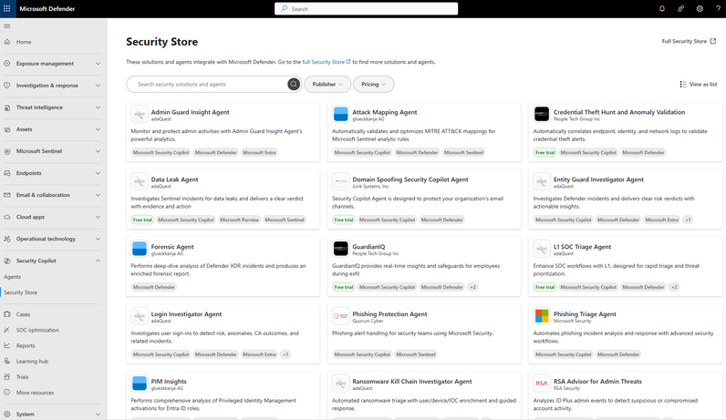Click the Reports chart icon

click(7, 345)
